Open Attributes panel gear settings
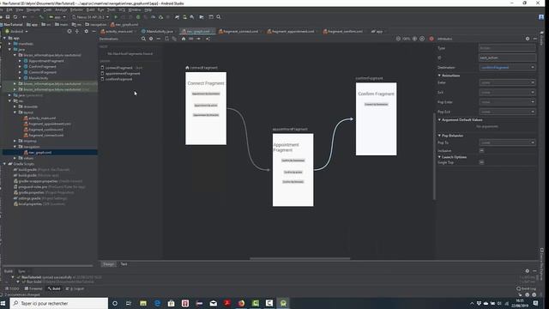 [528, 39]
